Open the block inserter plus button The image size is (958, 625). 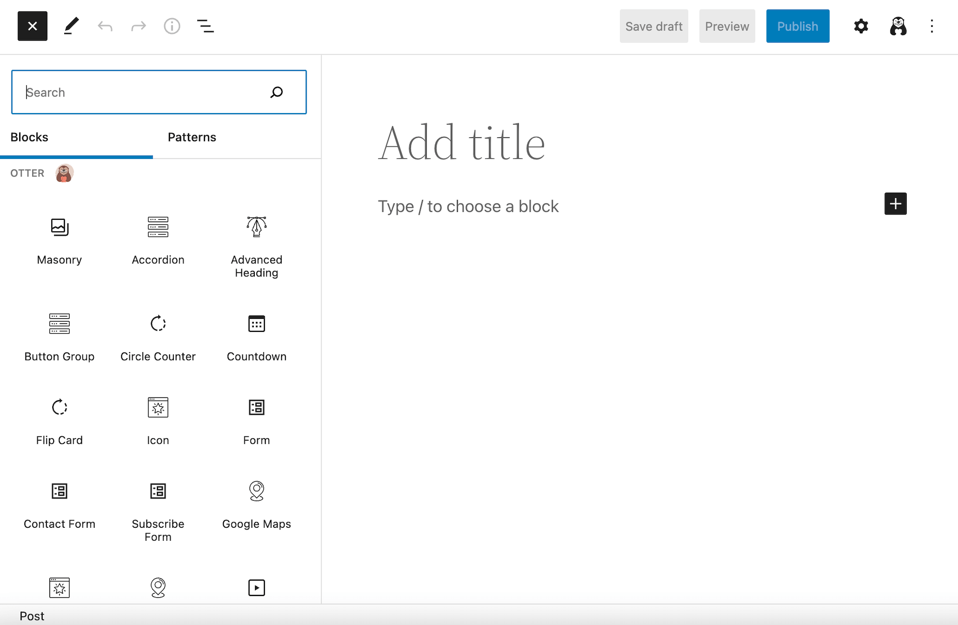896,204
